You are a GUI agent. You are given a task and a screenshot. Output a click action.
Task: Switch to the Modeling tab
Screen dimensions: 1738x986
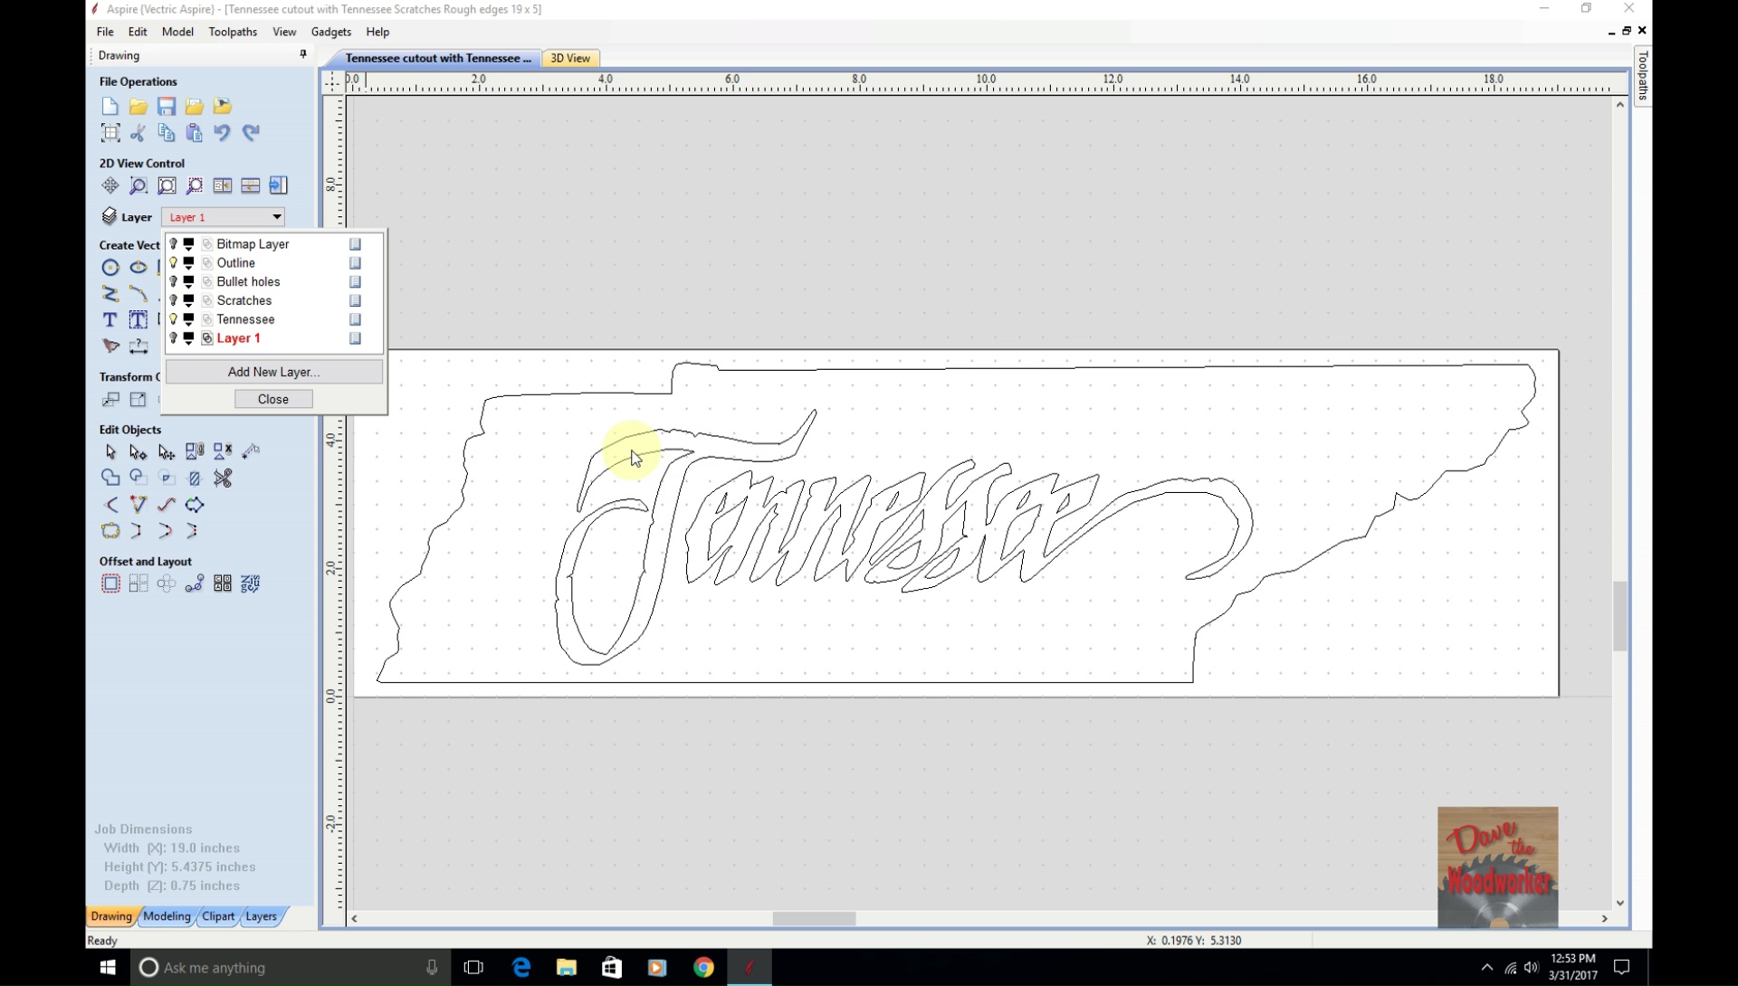pyautogui.click(x=167, y=916)
